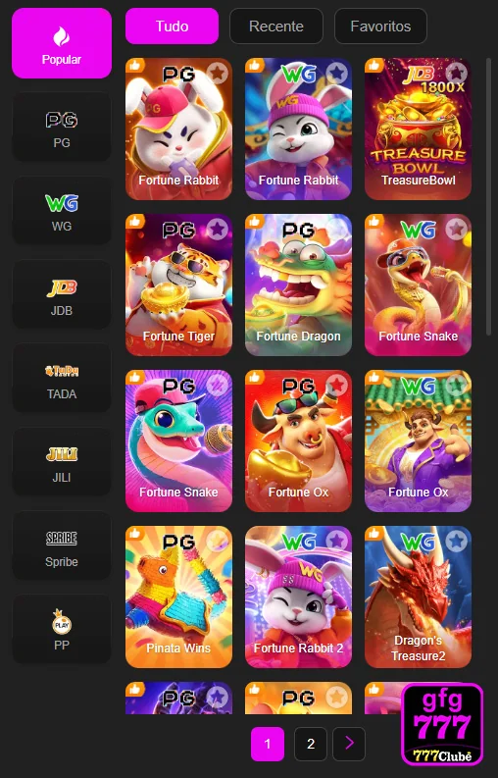Switch to the Recente tab
The height and width of the screenshot is (778, 498).
coord(276,26)
